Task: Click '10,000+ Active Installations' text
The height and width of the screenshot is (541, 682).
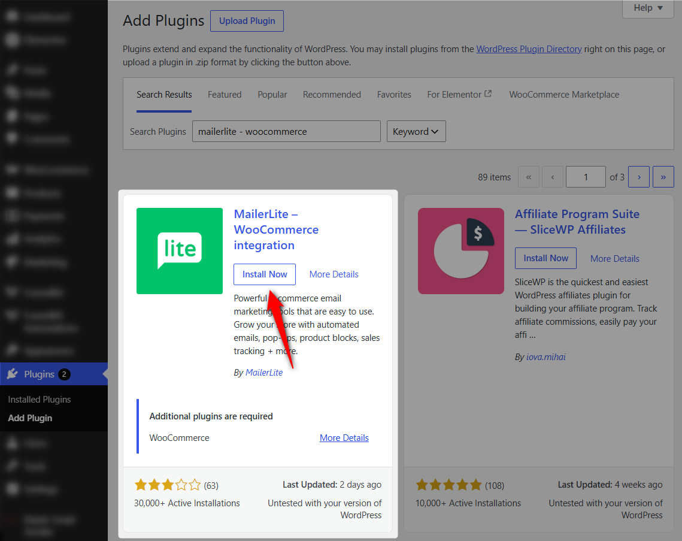Action: click(x=468, y=503)
